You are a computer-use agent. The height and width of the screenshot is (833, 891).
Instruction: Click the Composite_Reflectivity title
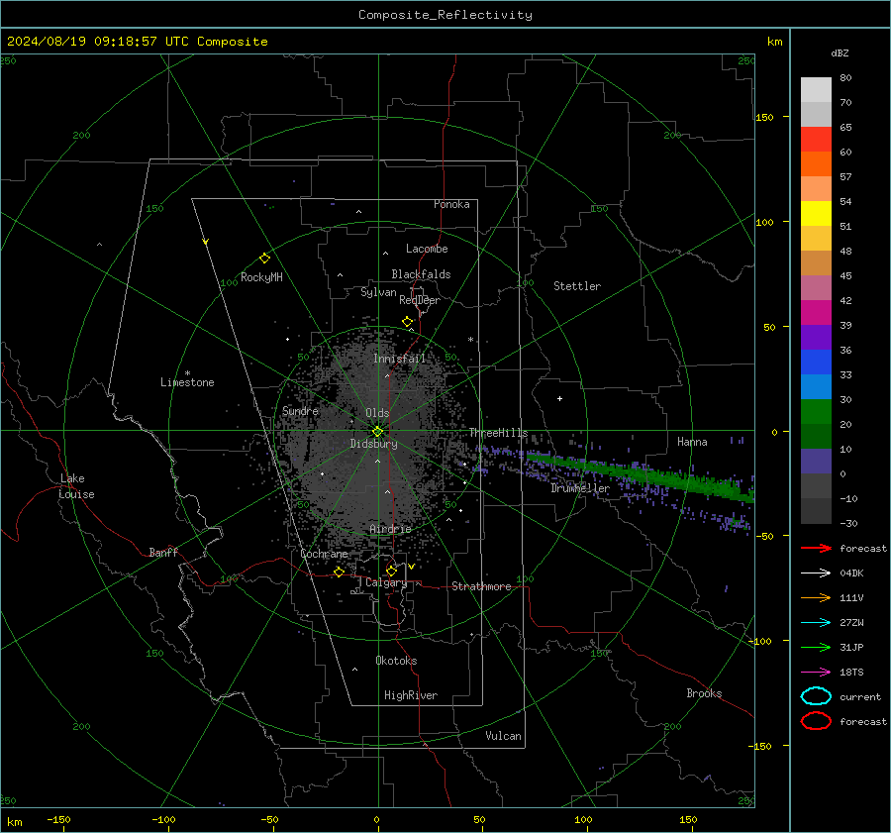(x=445, y=15)
